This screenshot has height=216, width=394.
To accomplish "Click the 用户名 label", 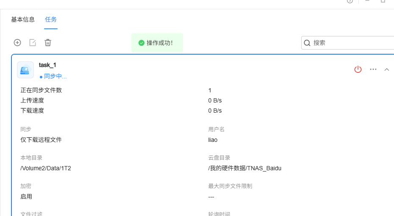I will pos(216,129).
